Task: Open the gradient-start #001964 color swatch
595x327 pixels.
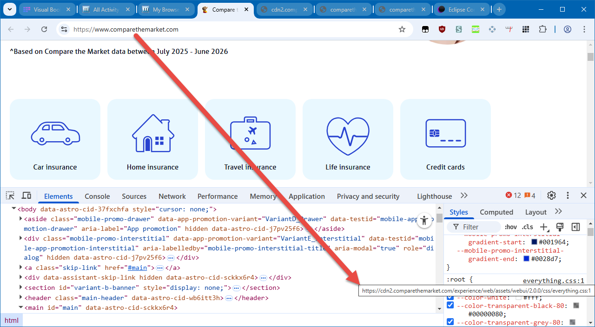Action: 534,242
